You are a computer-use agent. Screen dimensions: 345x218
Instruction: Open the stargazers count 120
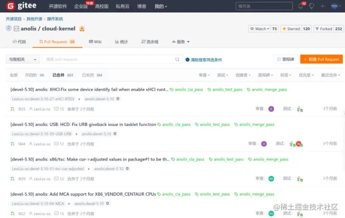pos(306,29)
